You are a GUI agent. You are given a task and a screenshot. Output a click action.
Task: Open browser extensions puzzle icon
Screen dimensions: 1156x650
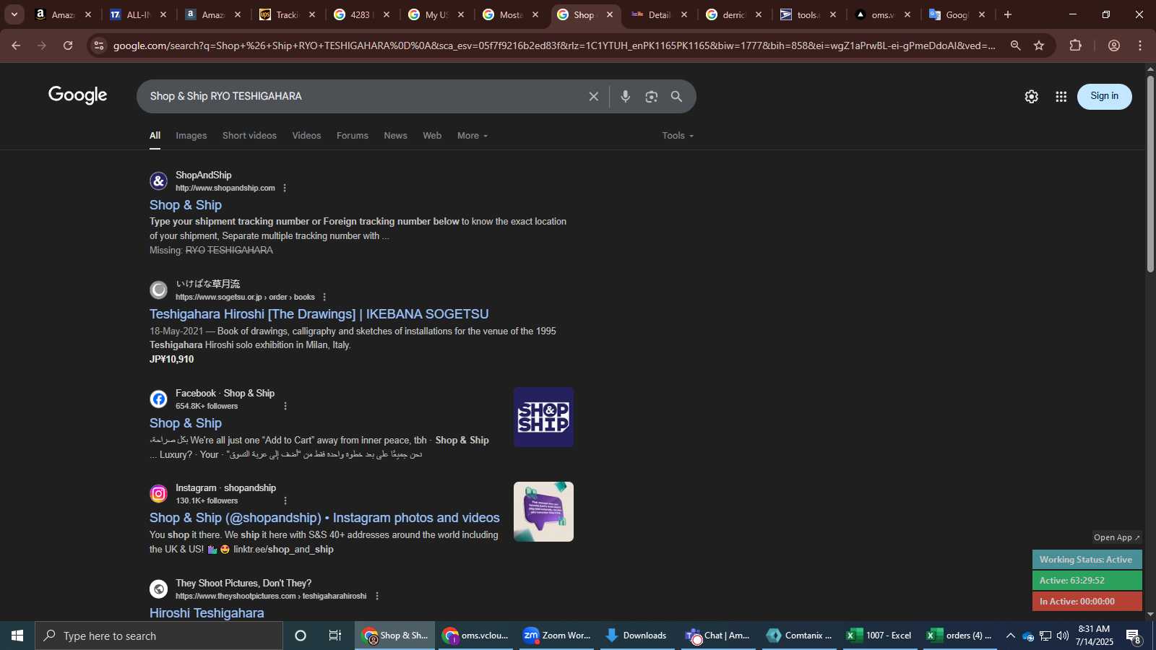[x=1076, y=45]
